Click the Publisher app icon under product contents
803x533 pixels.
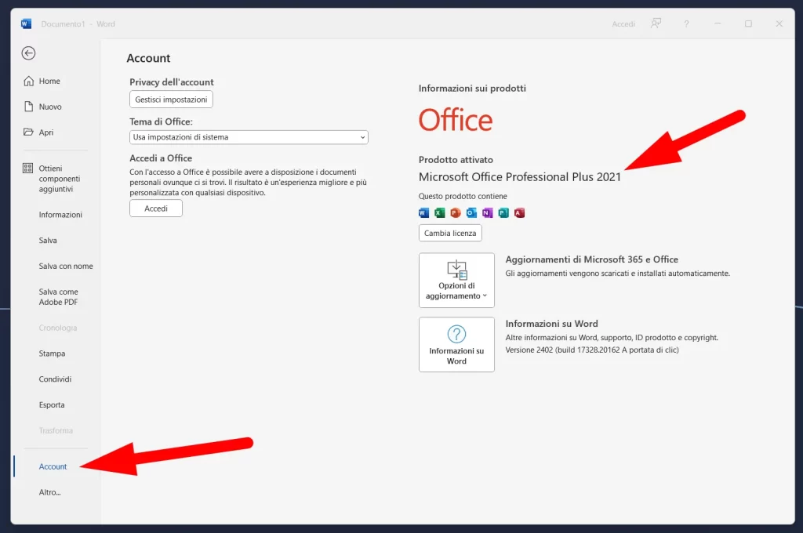(x=503, y=213)
